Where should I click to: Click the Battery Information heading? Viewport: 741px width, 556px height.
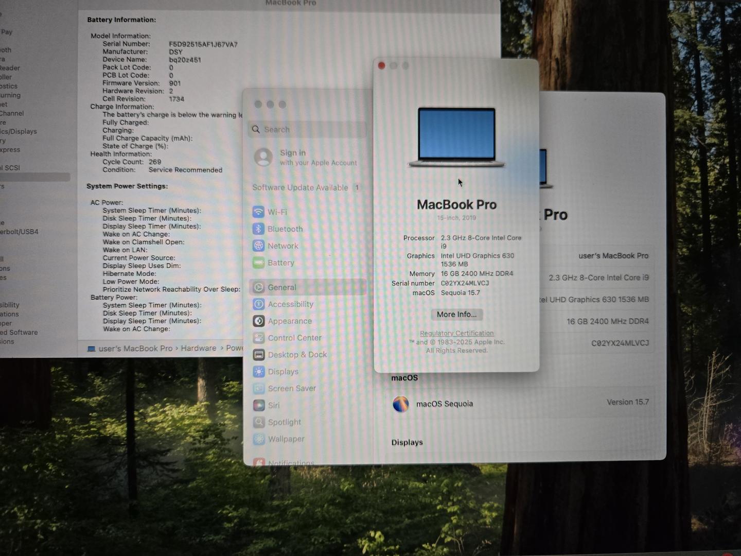point(121,20)
